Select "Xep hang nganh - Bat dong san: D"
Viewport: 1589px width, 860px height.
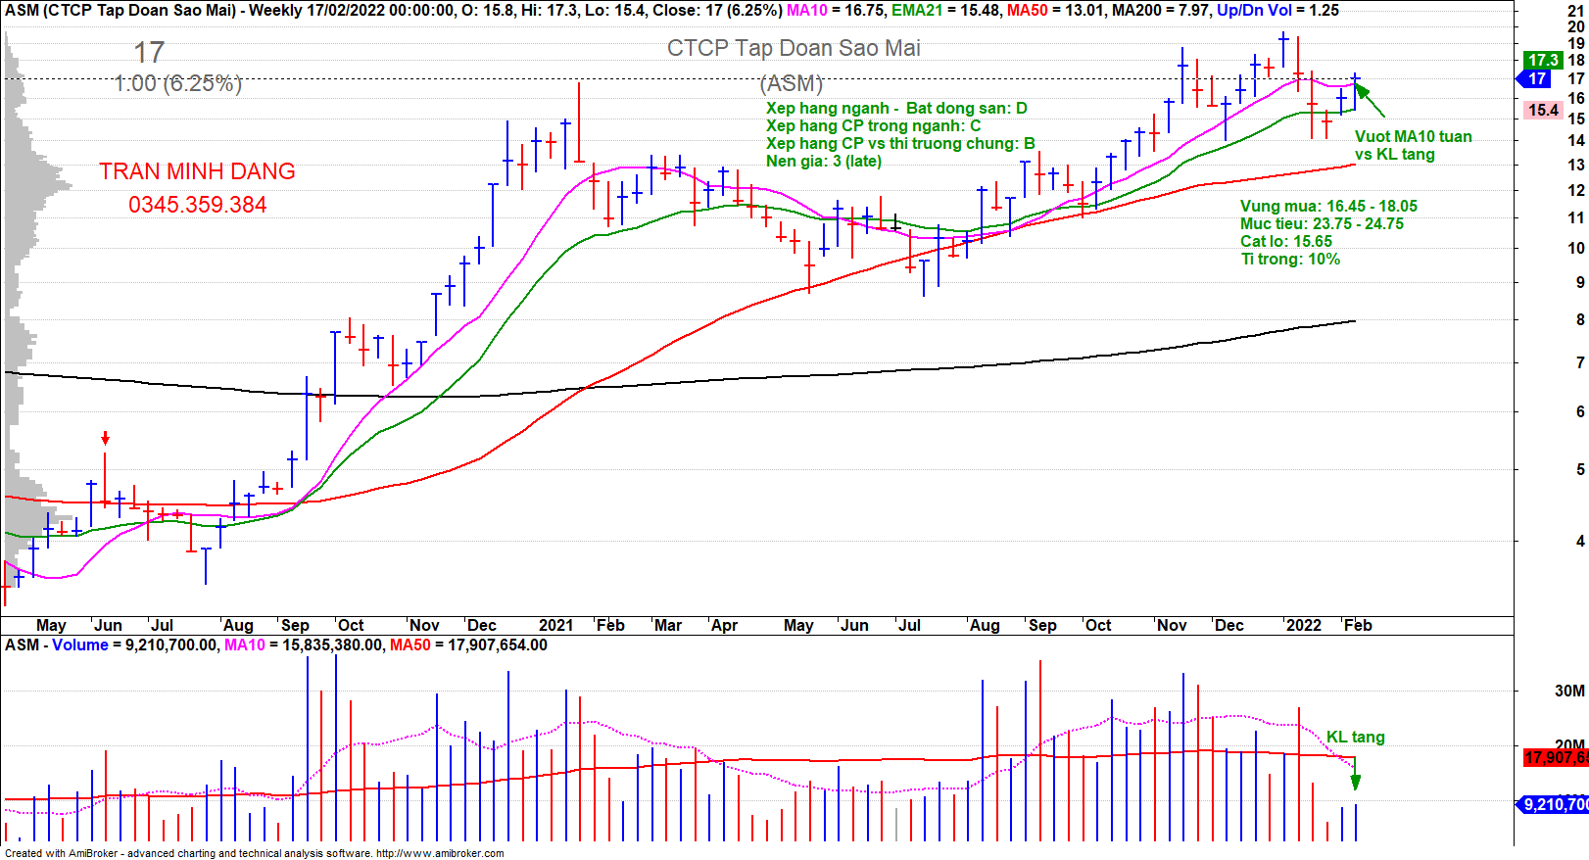(896, 108)
